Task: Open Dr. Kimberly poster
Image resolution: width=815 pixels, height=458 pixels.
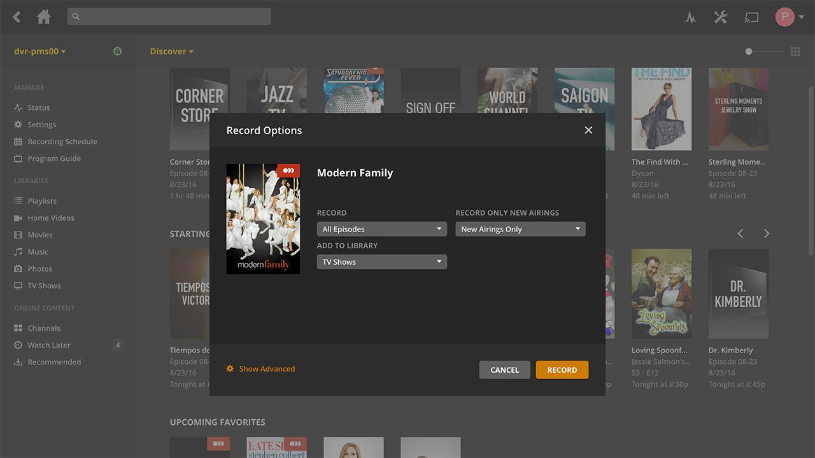Action: (739, 293)
